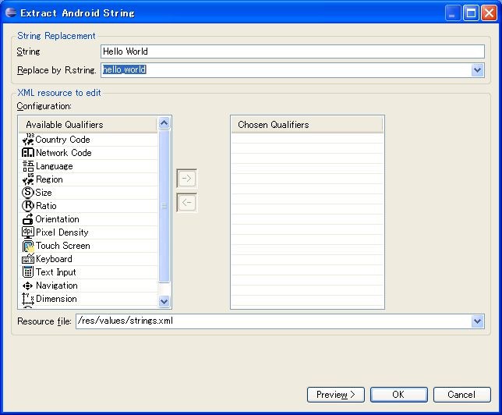This screenshot has height=415, width=502.
Task: Click the Pixel Density dpi icon
Action: tap(28, 232)
